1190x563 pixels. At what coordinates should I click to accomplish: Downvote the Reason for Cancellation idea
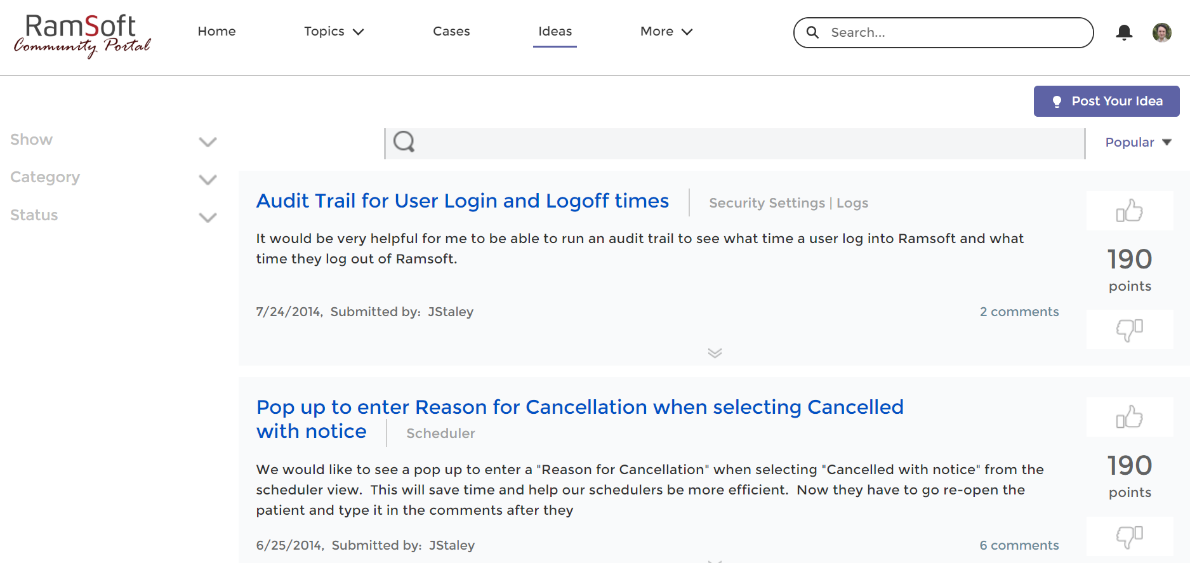(1129, 536)
